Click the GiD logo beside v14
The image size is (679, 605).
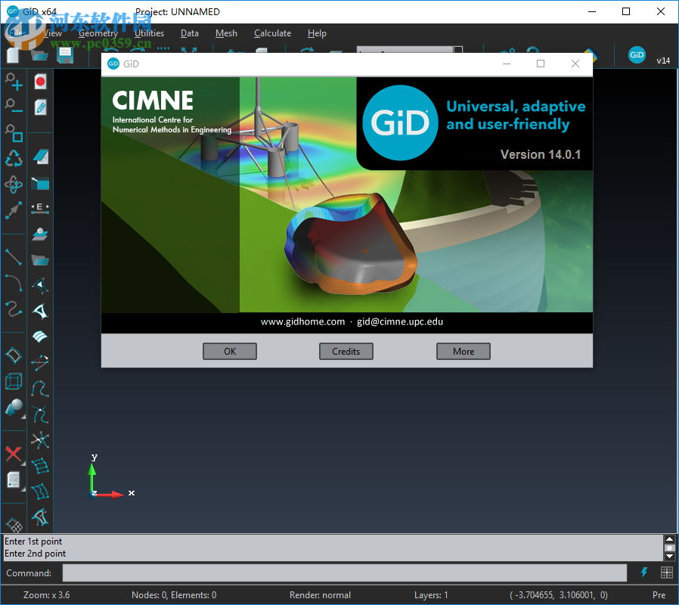point(637,55)
